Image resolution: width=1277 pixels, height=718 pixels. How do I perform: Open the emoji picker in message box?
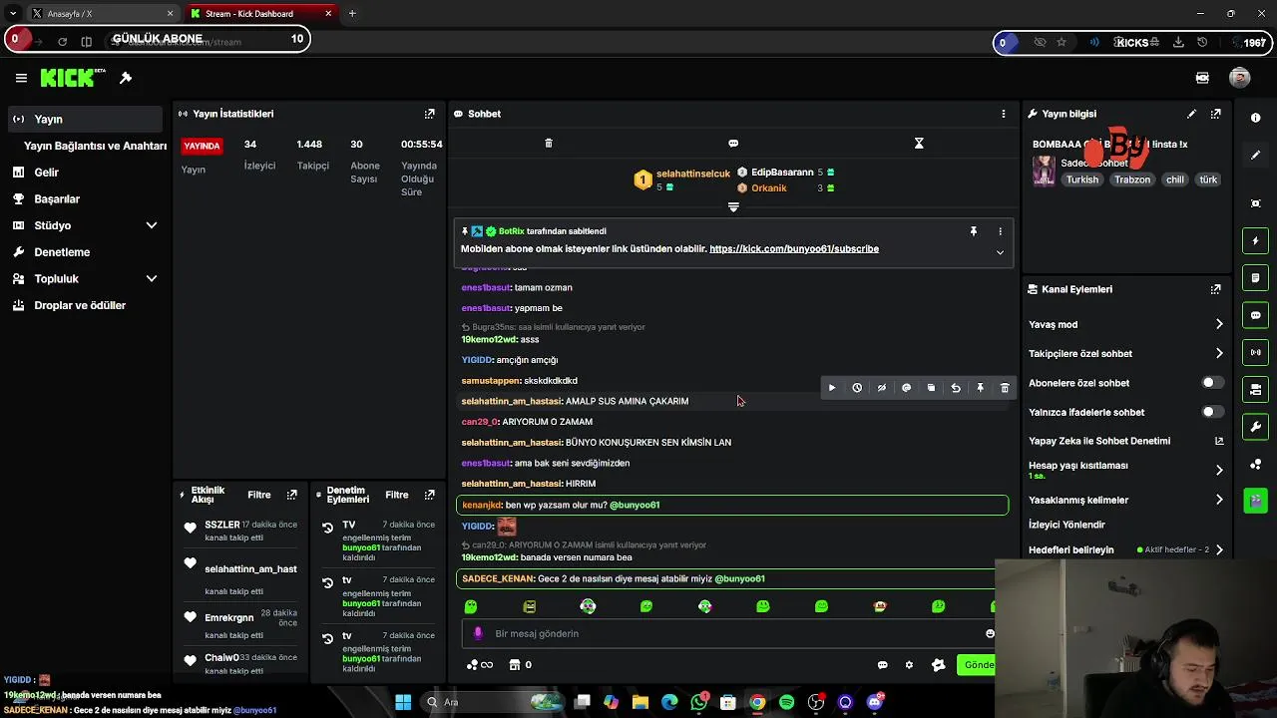[x=990, y=633]
